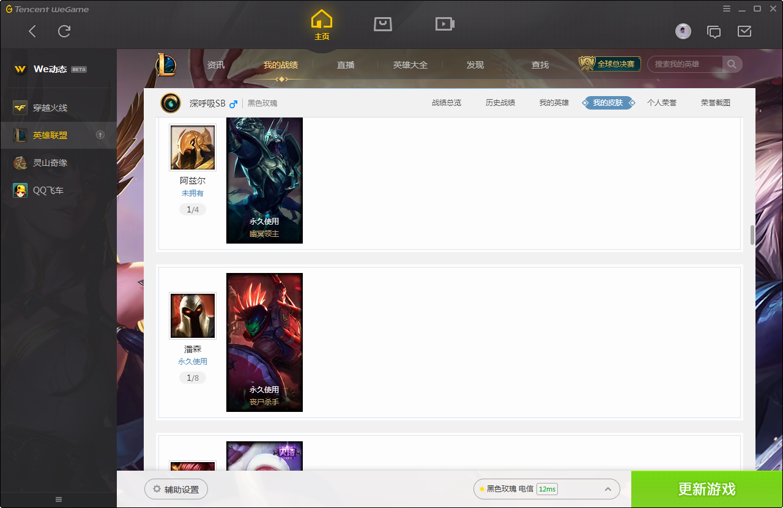Open the video live stream icon tab

tap(445, 24)
